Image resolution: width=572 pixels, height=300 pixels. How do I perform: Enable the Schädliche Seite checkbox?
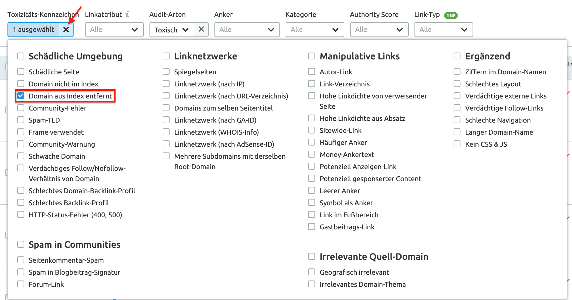pos(20,71)
